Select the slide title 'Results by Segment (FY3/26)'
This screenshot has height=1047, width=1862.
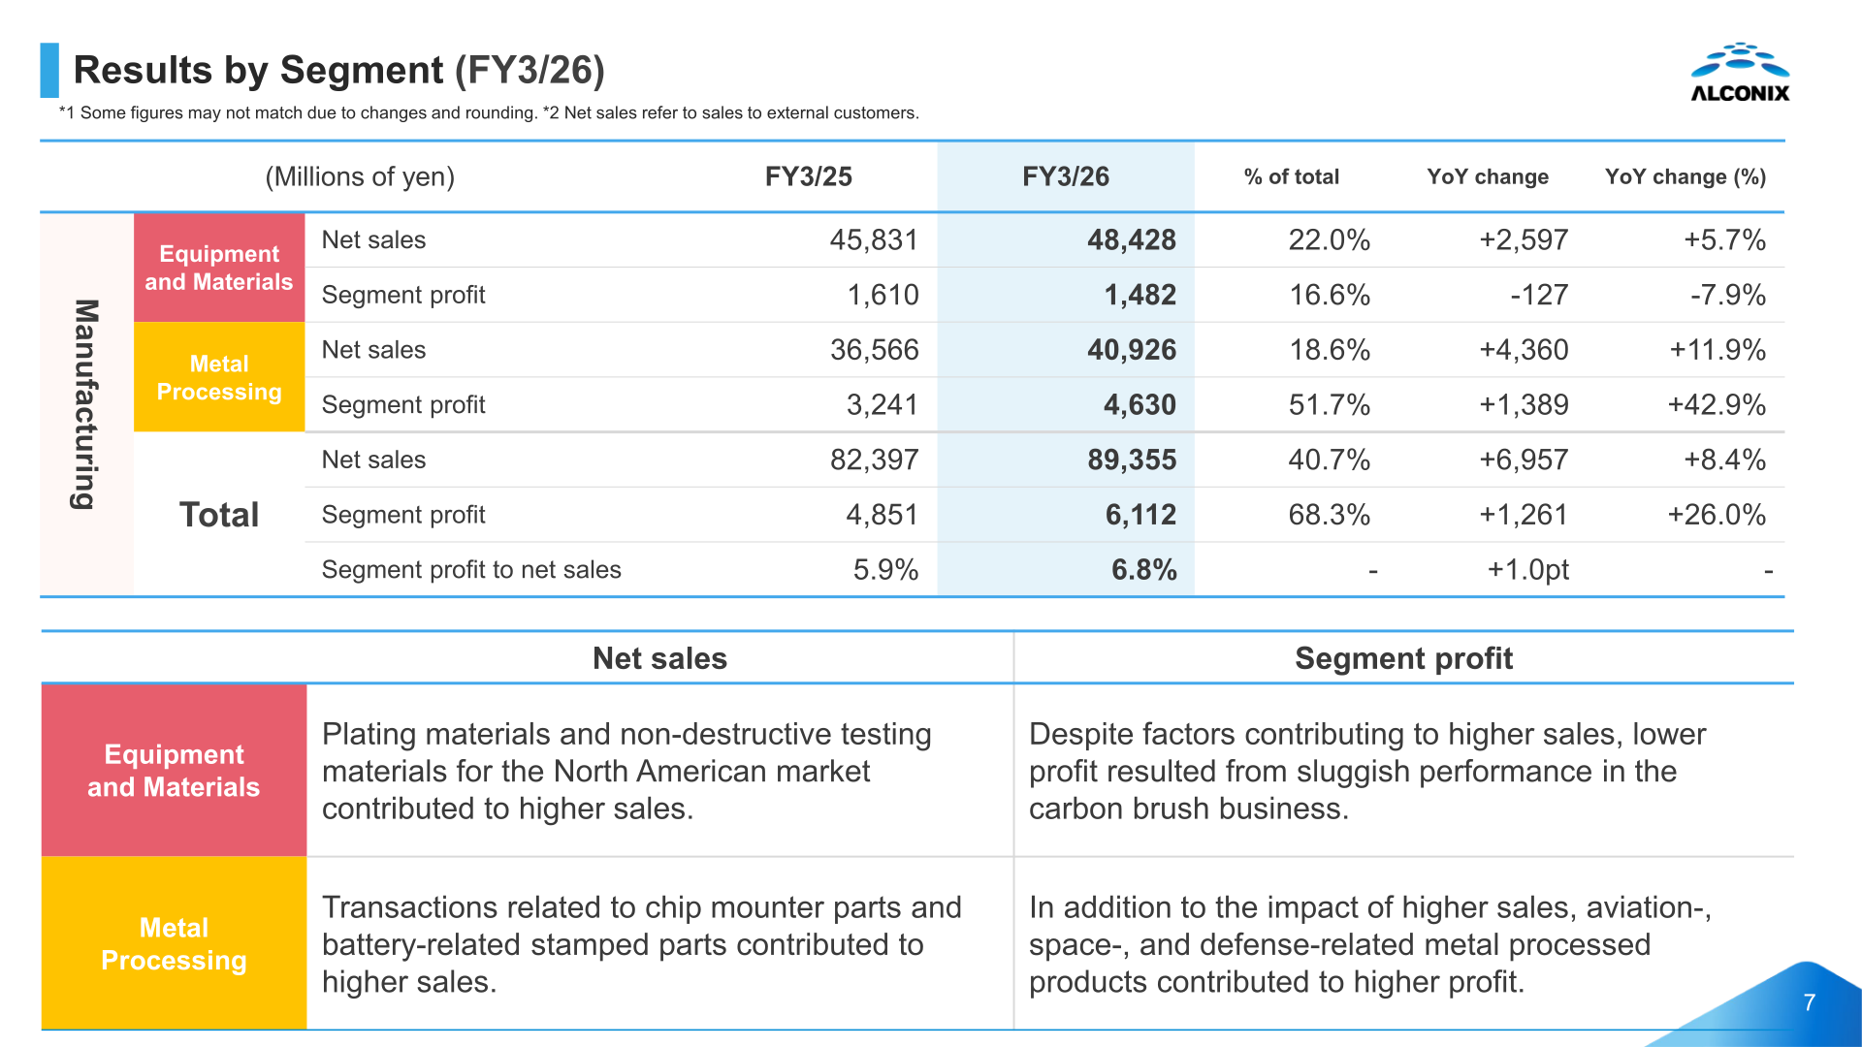[339, 70]
